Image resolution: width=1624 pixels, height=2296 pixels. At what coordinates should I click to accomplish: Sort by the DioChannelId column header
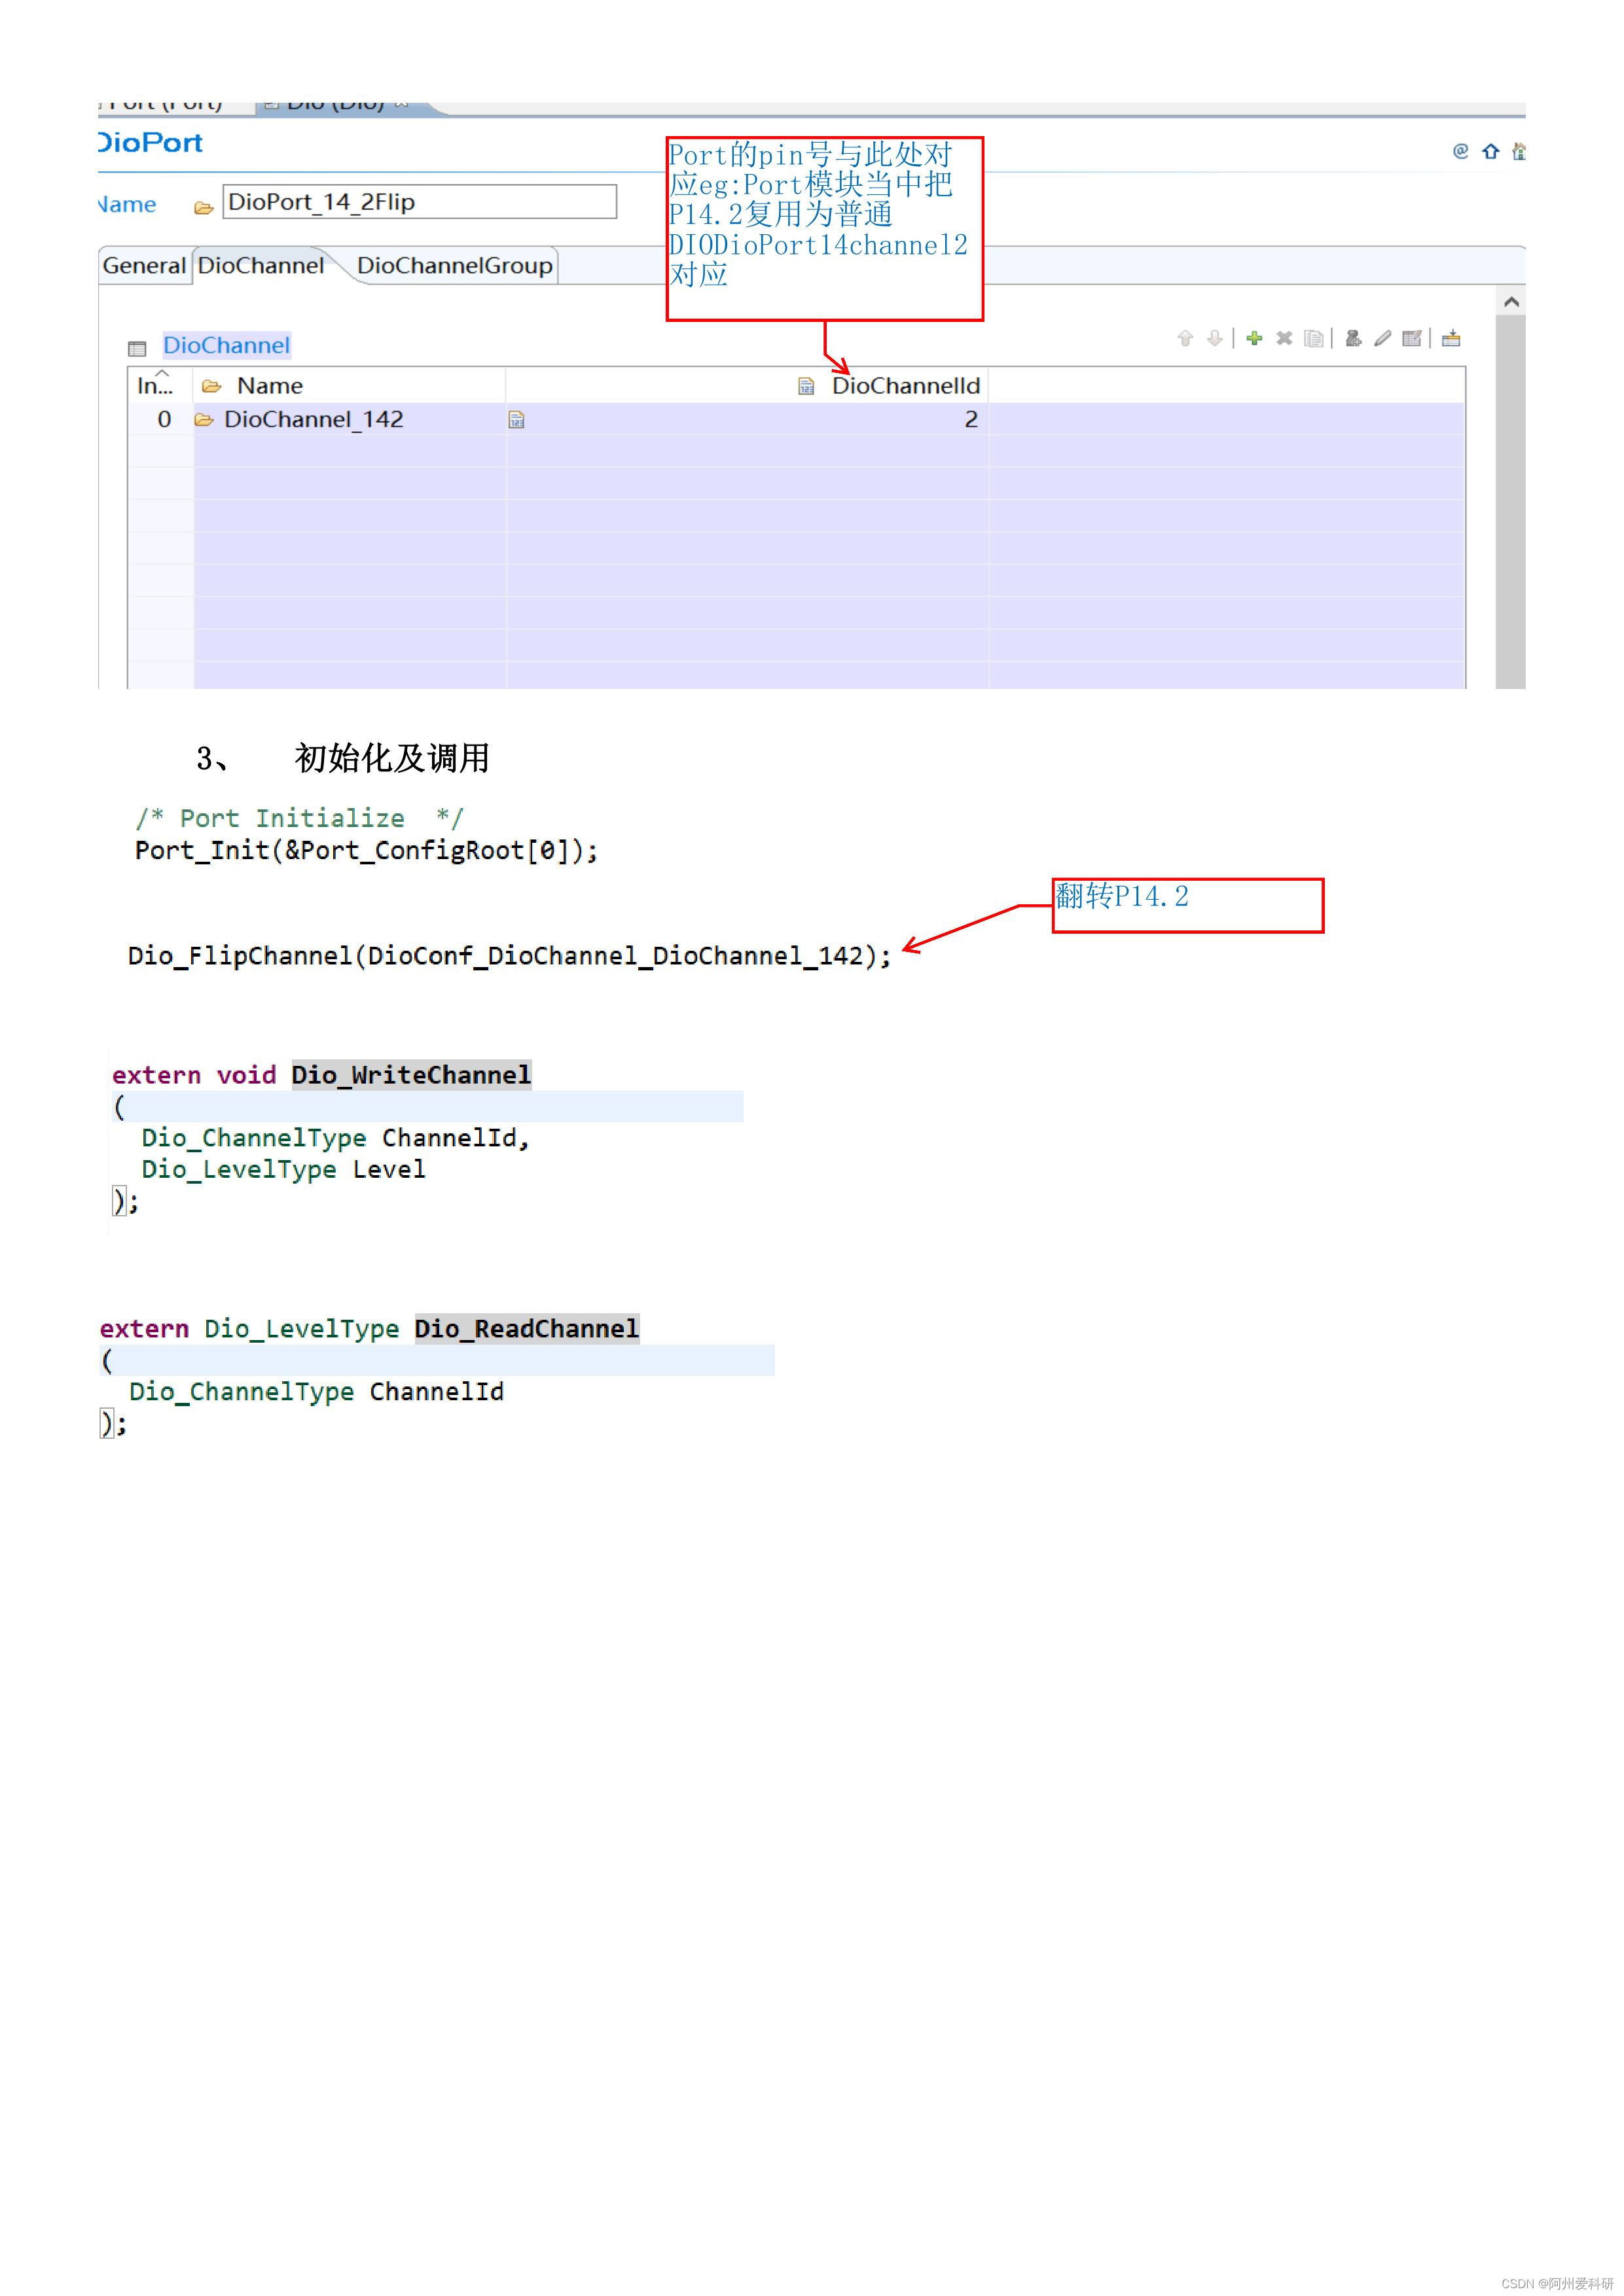click(748, 386)
